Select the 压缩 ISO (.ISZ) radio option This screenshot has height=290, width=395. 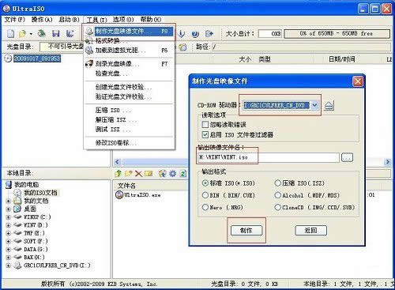[278, 183]
